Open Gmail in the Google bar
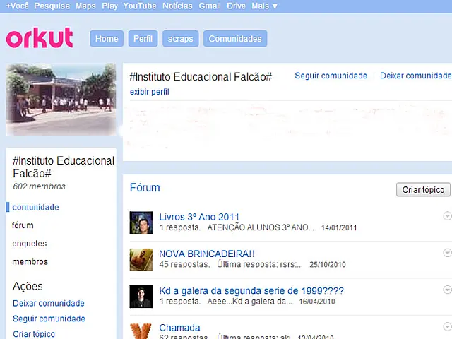The image size is (452, 339). [210, 6]
